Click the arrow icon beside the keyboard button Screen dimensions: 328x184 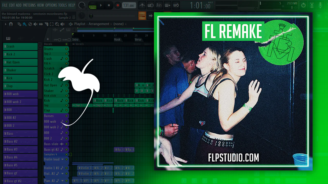tap(151, 16)
